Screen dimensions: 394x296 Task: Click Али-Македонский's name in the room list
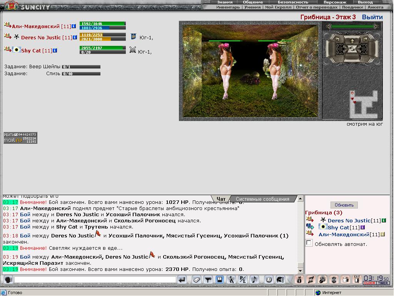344,234
